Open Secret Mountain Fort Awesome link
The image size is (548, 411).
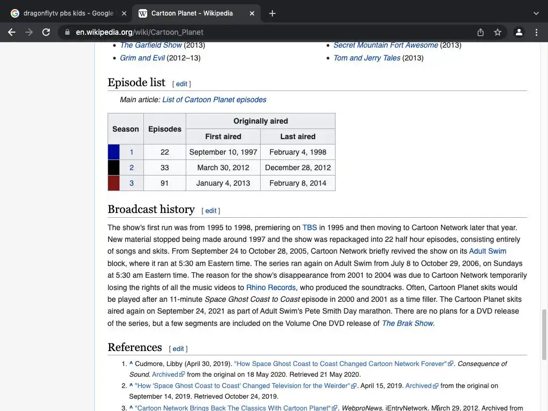coord(385,45)
